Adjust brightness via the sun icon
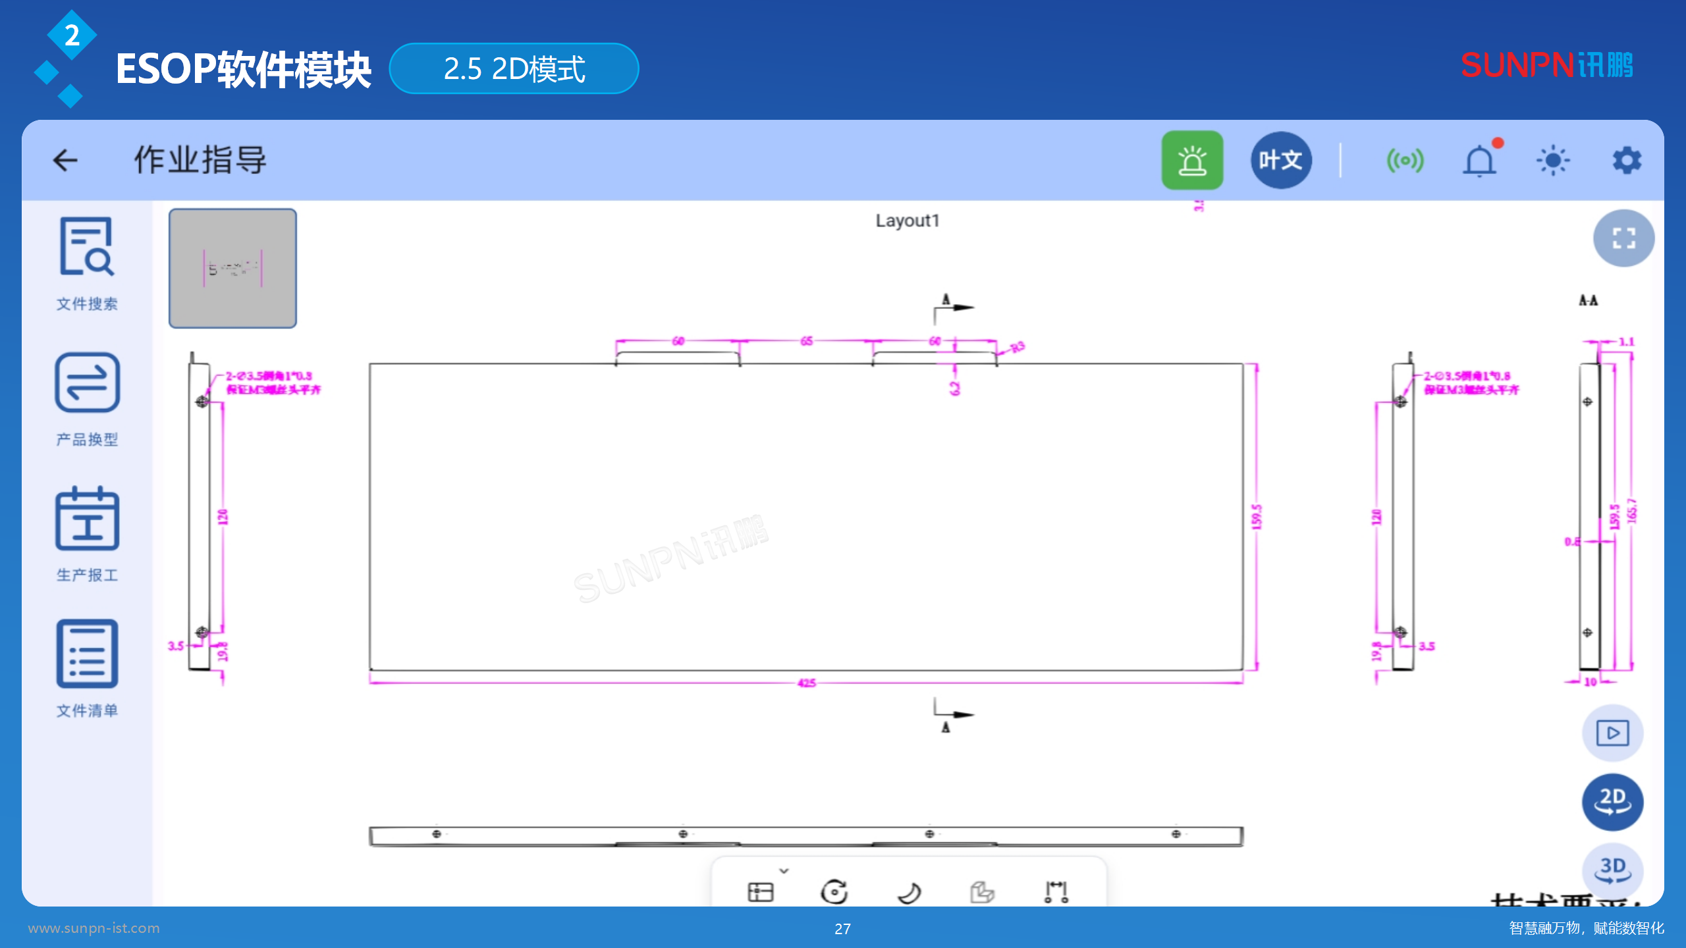The width and height of the screenshot is (1686, 948). point(1552,160)
